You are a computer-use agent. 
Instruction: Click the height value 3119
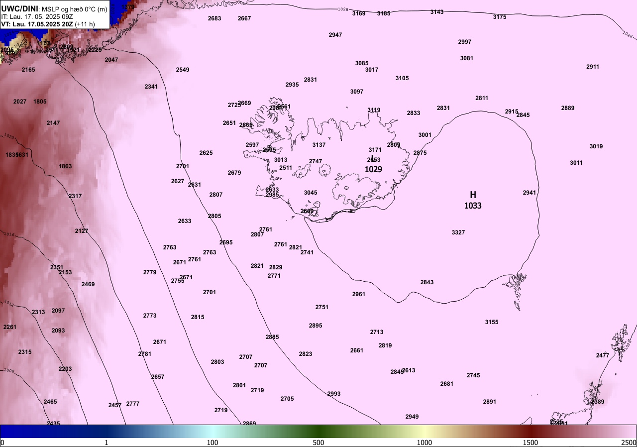point(374,110)
